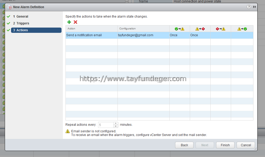Select the warning-to-green transition column header

(242, 29)
